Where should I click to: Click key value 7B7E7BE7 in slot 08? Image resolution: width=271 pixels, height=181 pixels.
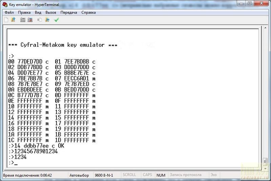tap(30, 84)
